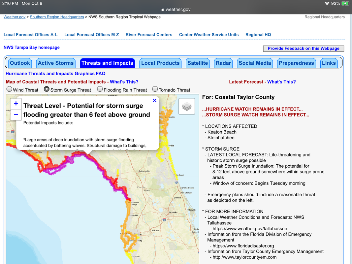Open NWS Tampa Bay homepage link
The height and width of the screenshot is (264, 352).
click(31, 48)
